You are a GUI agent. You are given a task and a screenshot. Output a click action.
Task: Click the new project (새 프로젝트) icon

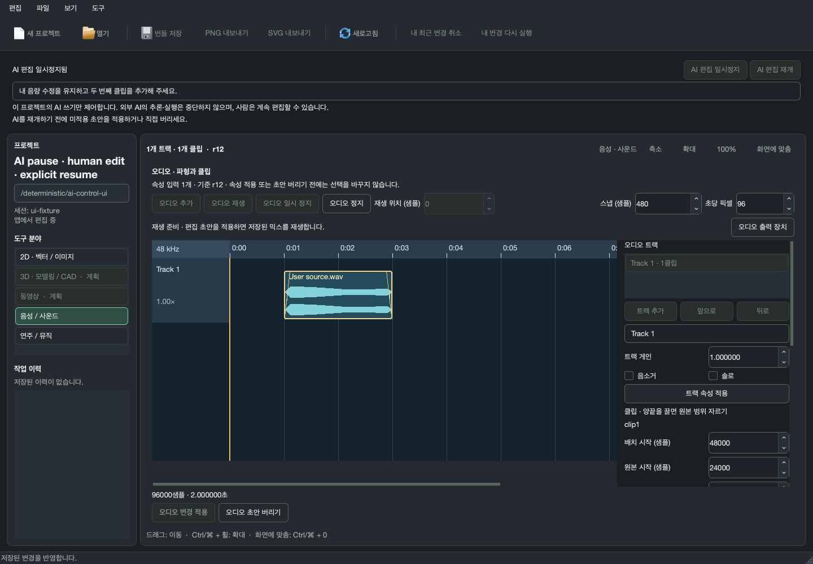[19, 33]
